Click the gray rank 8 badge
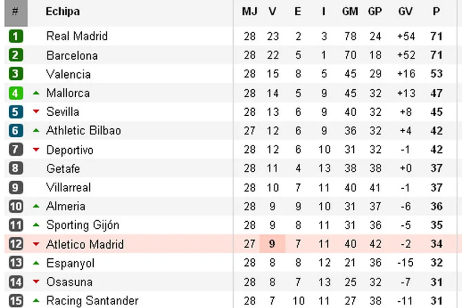Viewport: 462px width, 308px height. (15, 169)
